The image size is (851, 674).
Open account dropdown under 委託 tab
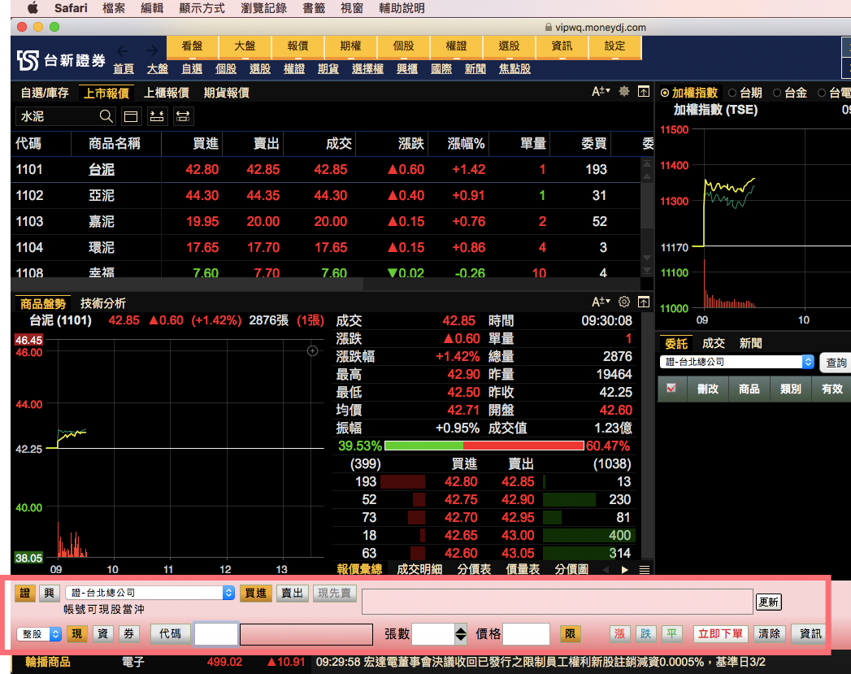737,362
